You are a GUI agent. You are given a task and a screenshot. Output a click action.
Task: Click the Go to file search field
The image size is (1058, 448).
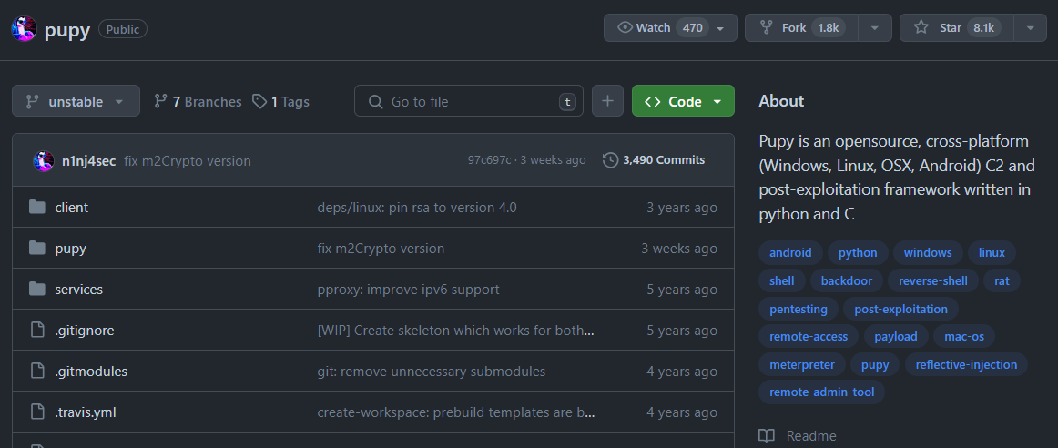coord(469,101)
